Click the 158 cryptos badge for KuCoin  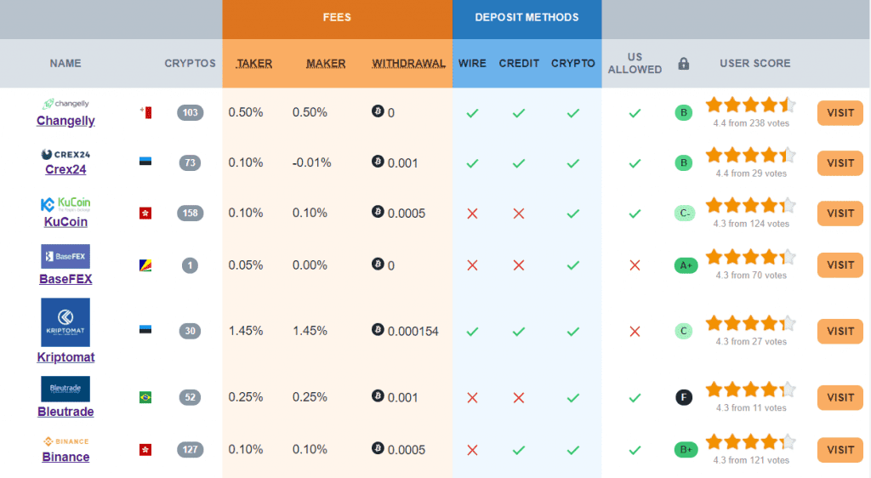pos(190,213)
